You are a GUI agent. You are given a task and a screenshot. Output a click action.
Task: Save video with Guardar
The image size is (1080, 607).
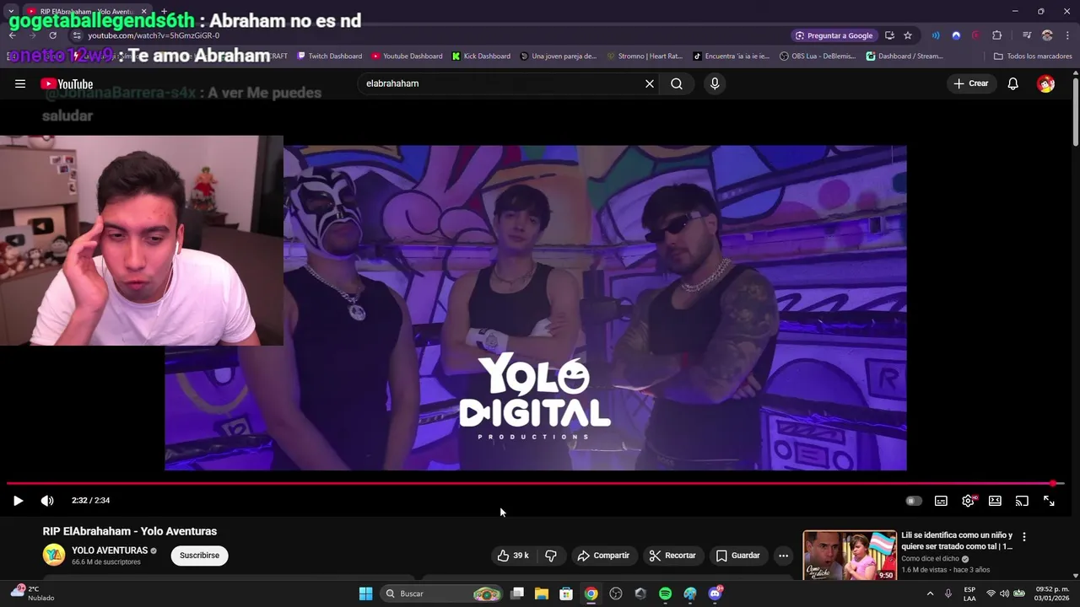738,556
